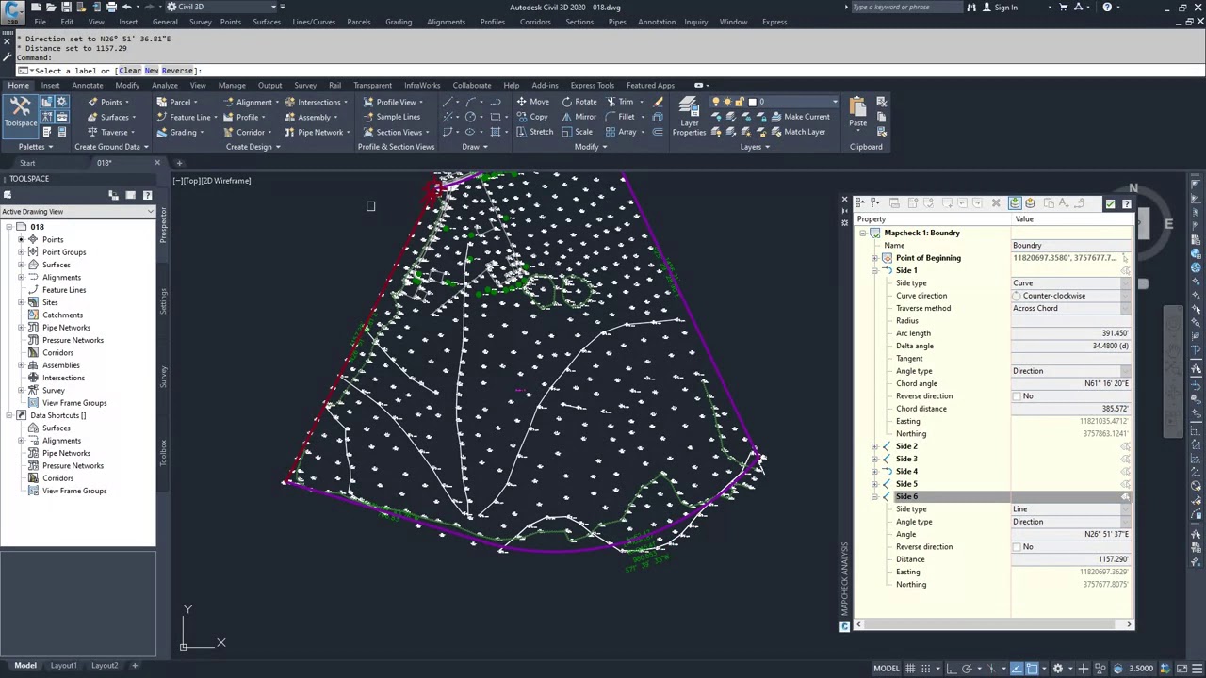The image size is (1206, 678).
Task: Switch to the Start drawing tab
Action: click(x=27, y=163)
